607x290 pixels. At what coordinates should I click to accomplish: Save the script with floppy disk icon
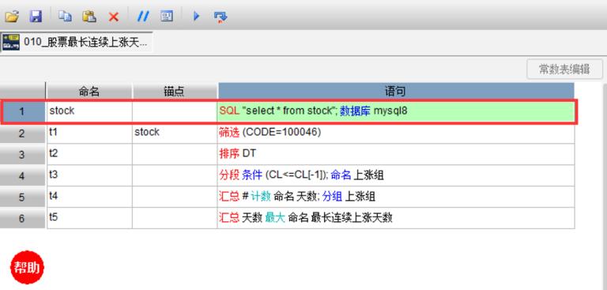[x=36, y=17]
